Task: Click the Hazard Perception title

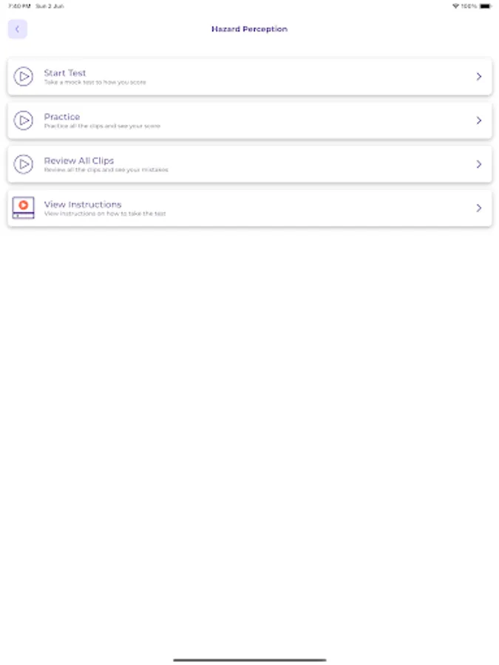Action: [249, 29]
